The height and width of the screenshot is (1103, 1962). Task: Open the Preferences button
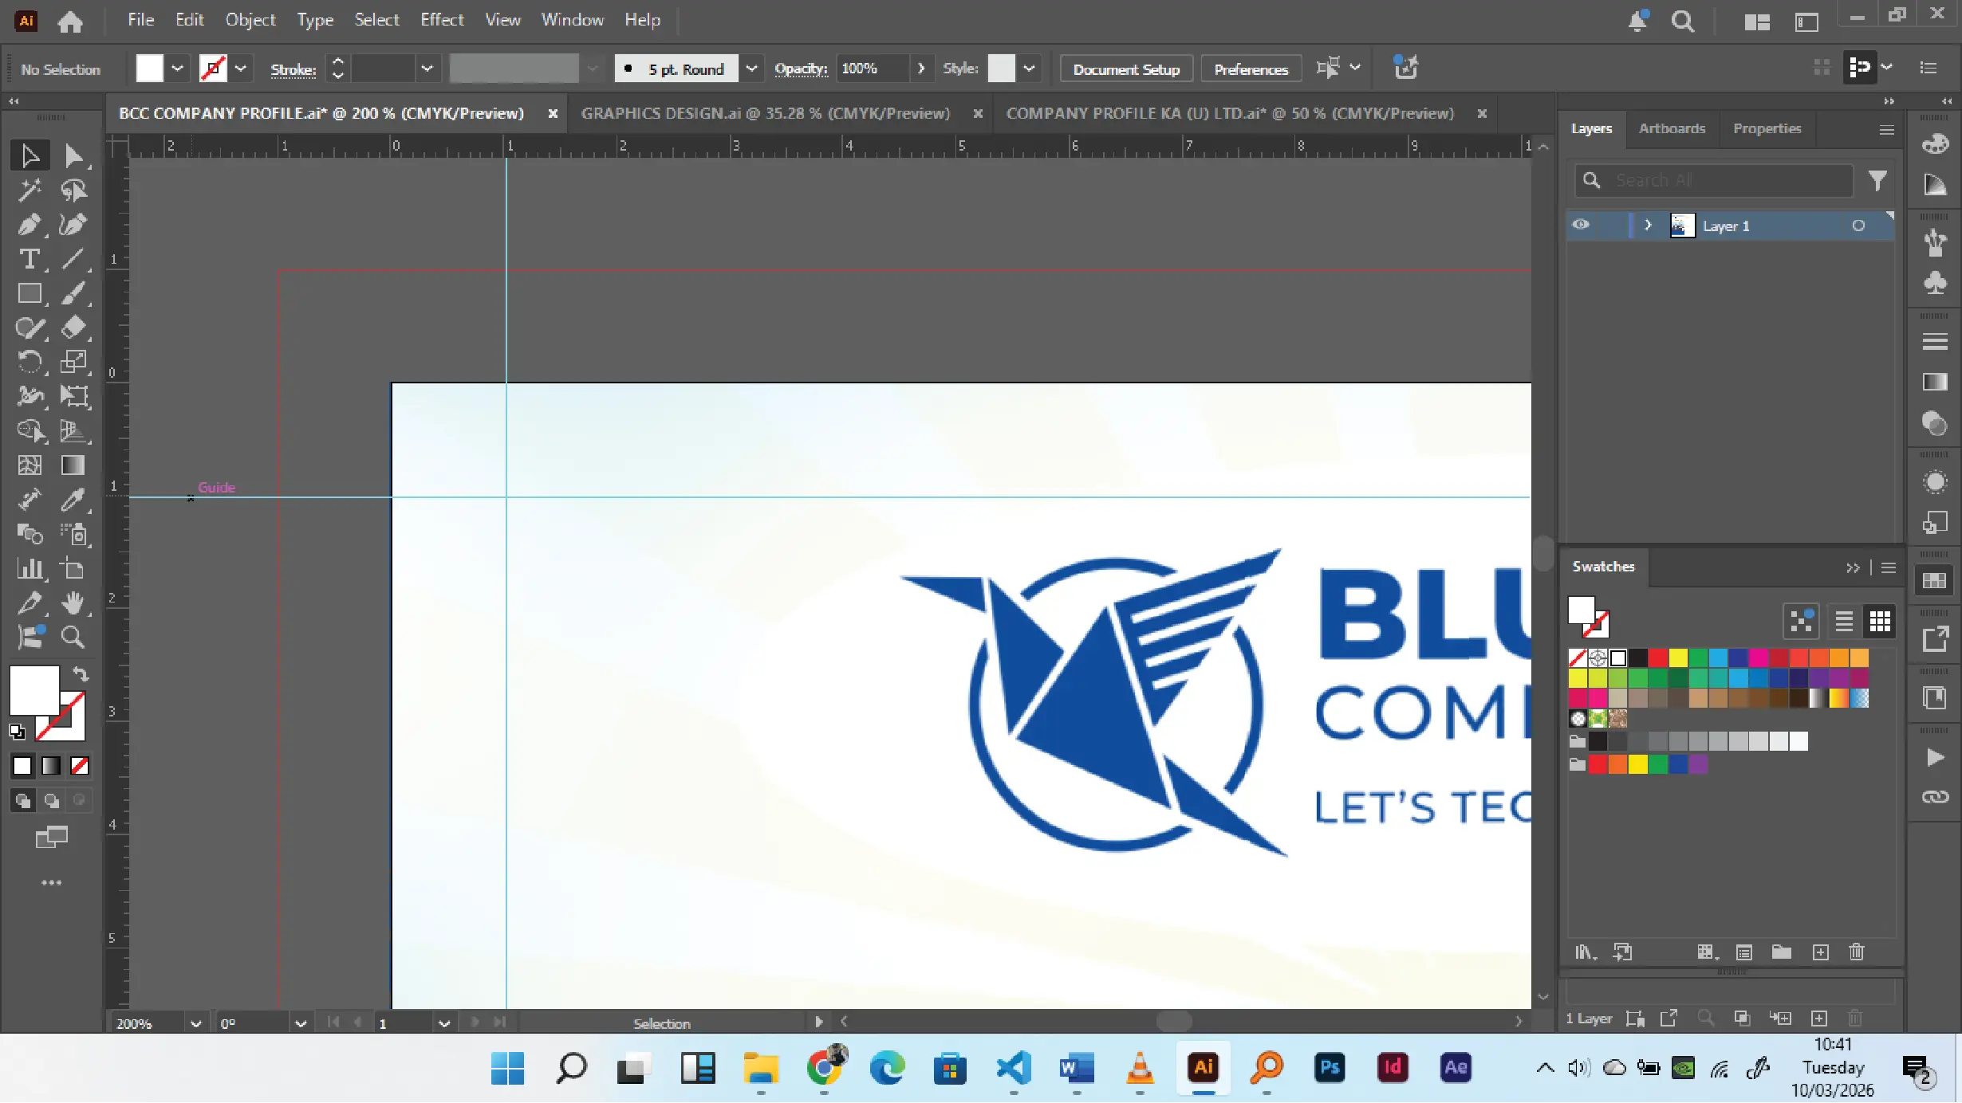1251,69
